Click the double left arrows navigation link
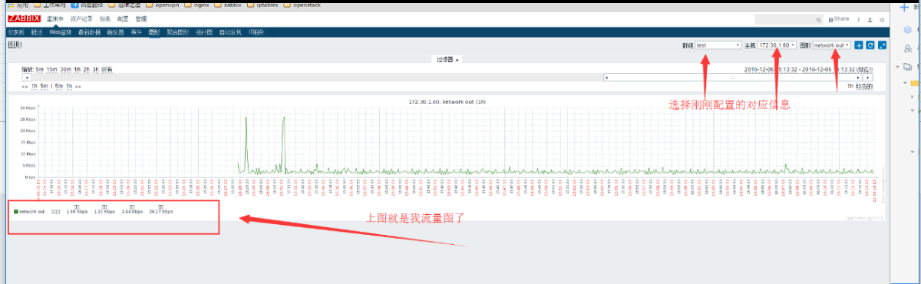The width and height of the screenshot is (921, 284). pos(25,86)
